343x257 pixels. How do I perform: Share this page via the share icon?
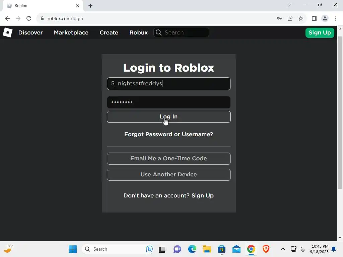pos(290,19)
